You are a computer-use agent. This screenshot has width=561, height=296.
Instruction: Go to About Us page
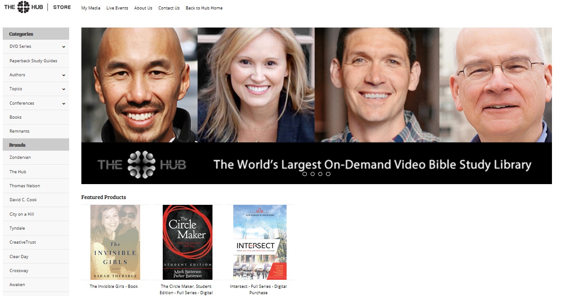coord(143,8)
